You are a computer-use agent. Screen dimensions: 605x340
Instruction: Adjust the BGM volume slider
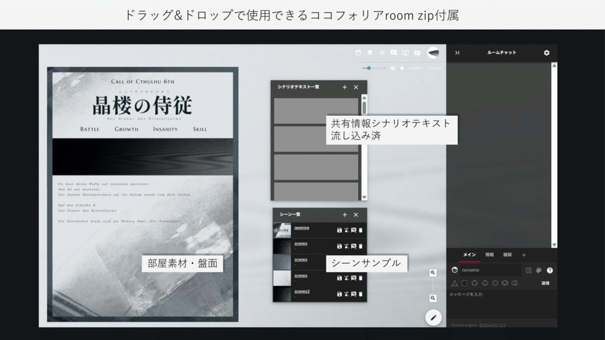(374, 68)
